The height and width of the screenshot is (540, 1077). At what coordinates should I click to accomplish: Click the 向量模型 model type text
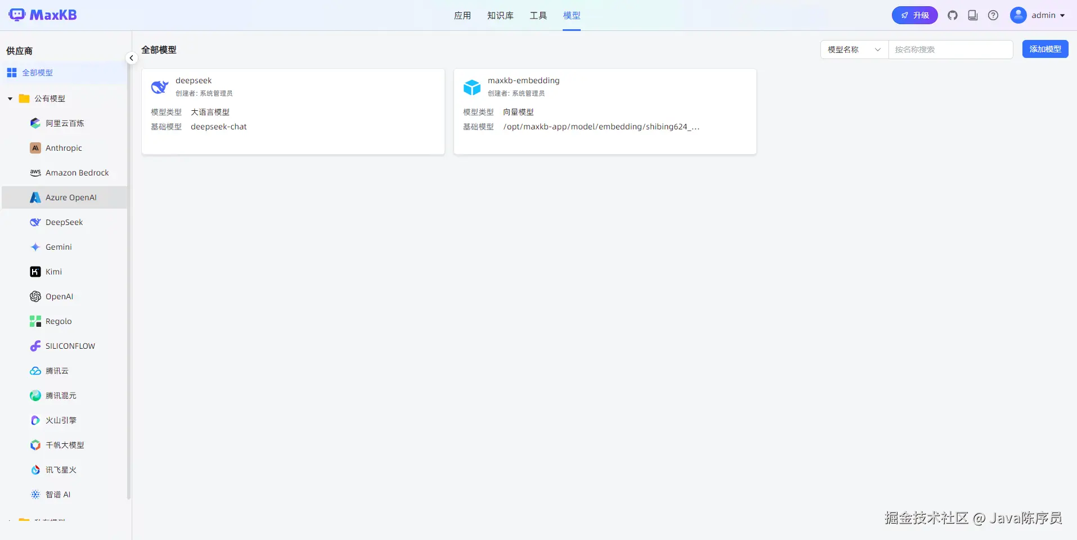518,112
